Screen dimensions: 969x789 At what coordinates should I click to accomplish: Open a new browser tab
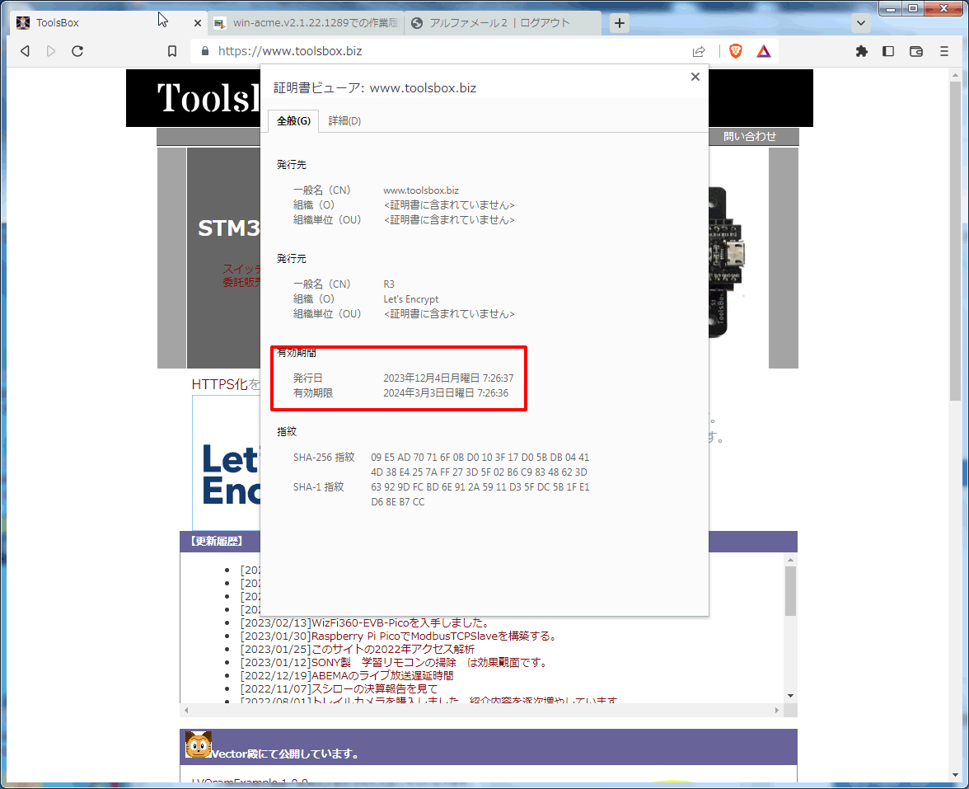pyautogui.click(x=620, y=23)
